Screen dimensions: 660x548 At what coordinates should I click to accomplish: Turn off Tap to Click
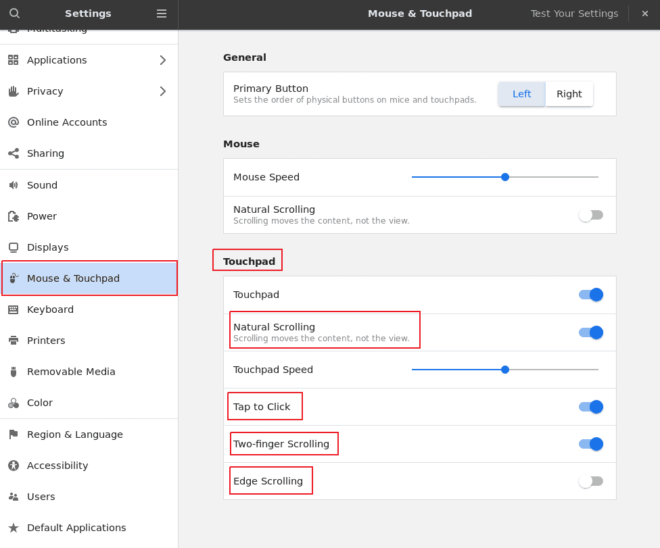(x=590, y=407)
